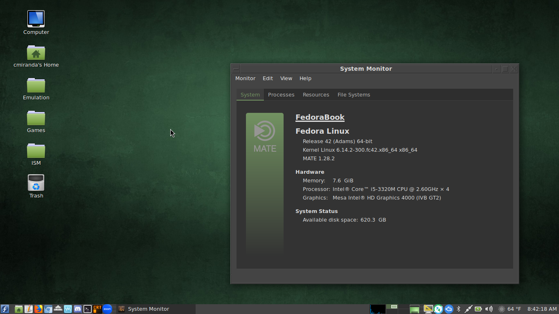Launch the CRT terminal app from the panel
Viewport: 559px width, 314px height.
(97, 309)
